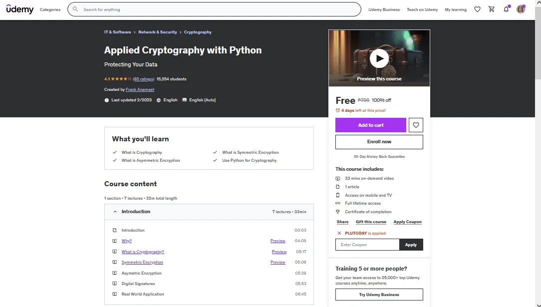Open My learning
The height and width of the screenshot is (307, 541).
[456, 9]
